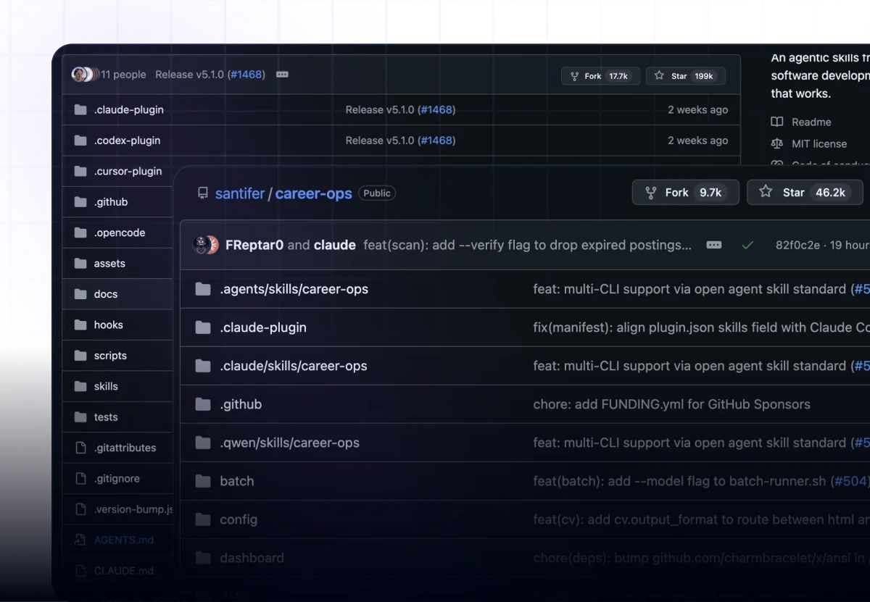
Task: Open MIT license link in sidebar
Action: (819, 144)
